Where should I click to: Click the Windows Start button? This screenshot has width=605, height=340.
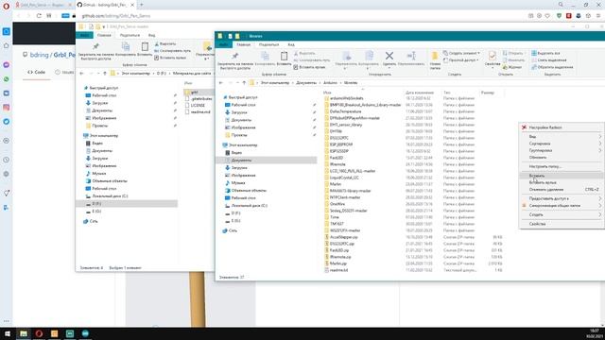click(7, 333)
